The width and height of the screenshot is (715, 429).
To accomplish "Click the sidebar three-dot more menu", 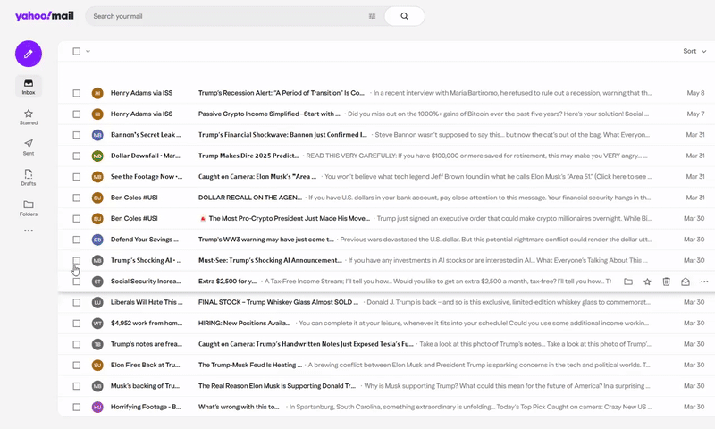I will tap(29, 231).
